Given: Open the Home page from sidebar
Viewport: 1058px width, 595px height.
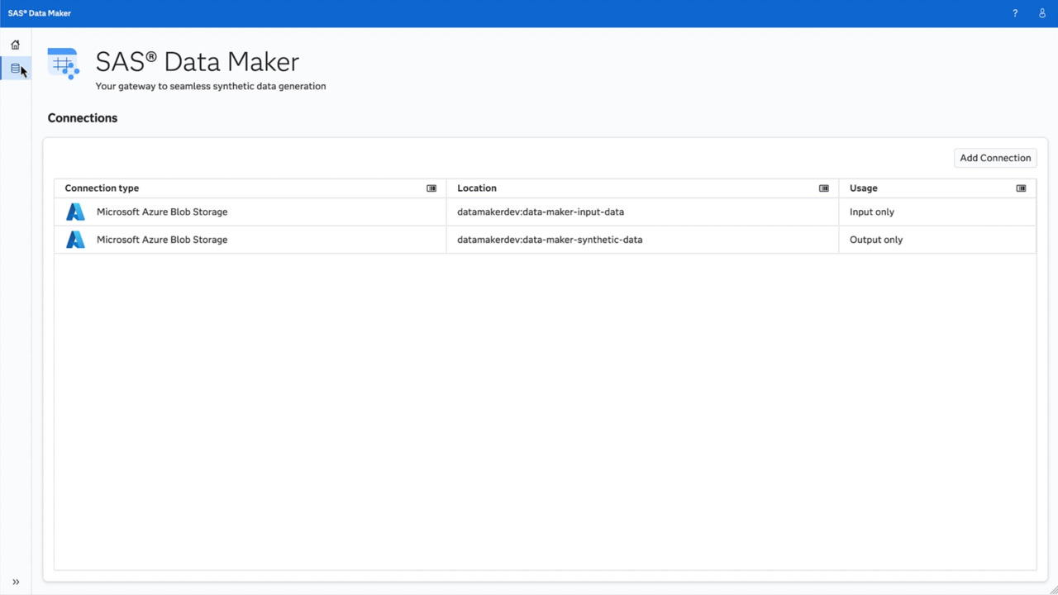Looking at the screenshot, I should 15,45.
